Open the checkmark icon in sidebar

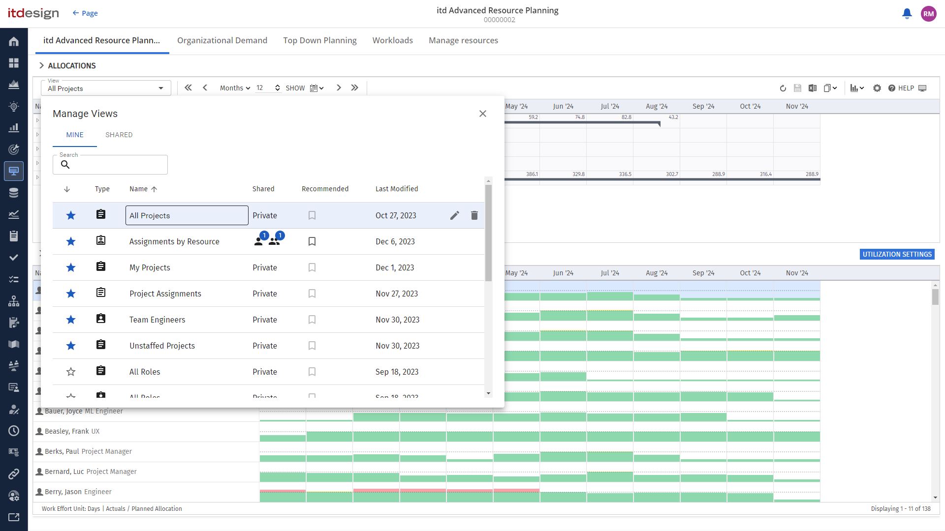click(x=14, y=258)
